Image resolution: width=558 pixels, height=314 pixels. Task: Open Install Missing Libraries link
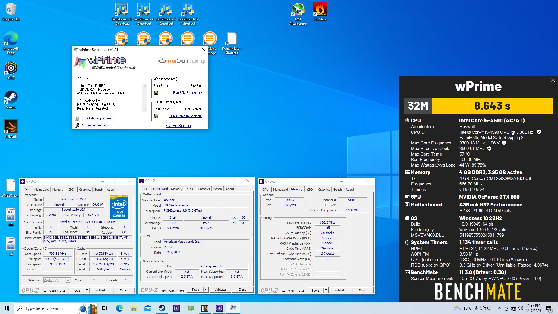97,118
